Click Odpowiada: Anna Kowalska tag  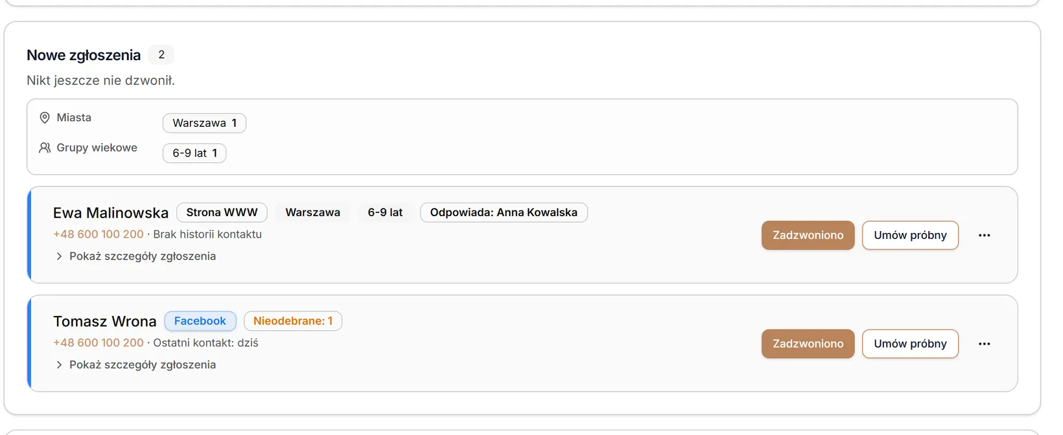tap(504, 212)
